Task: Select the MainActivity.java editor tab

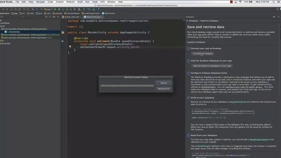Action: [x=93, y=17]
